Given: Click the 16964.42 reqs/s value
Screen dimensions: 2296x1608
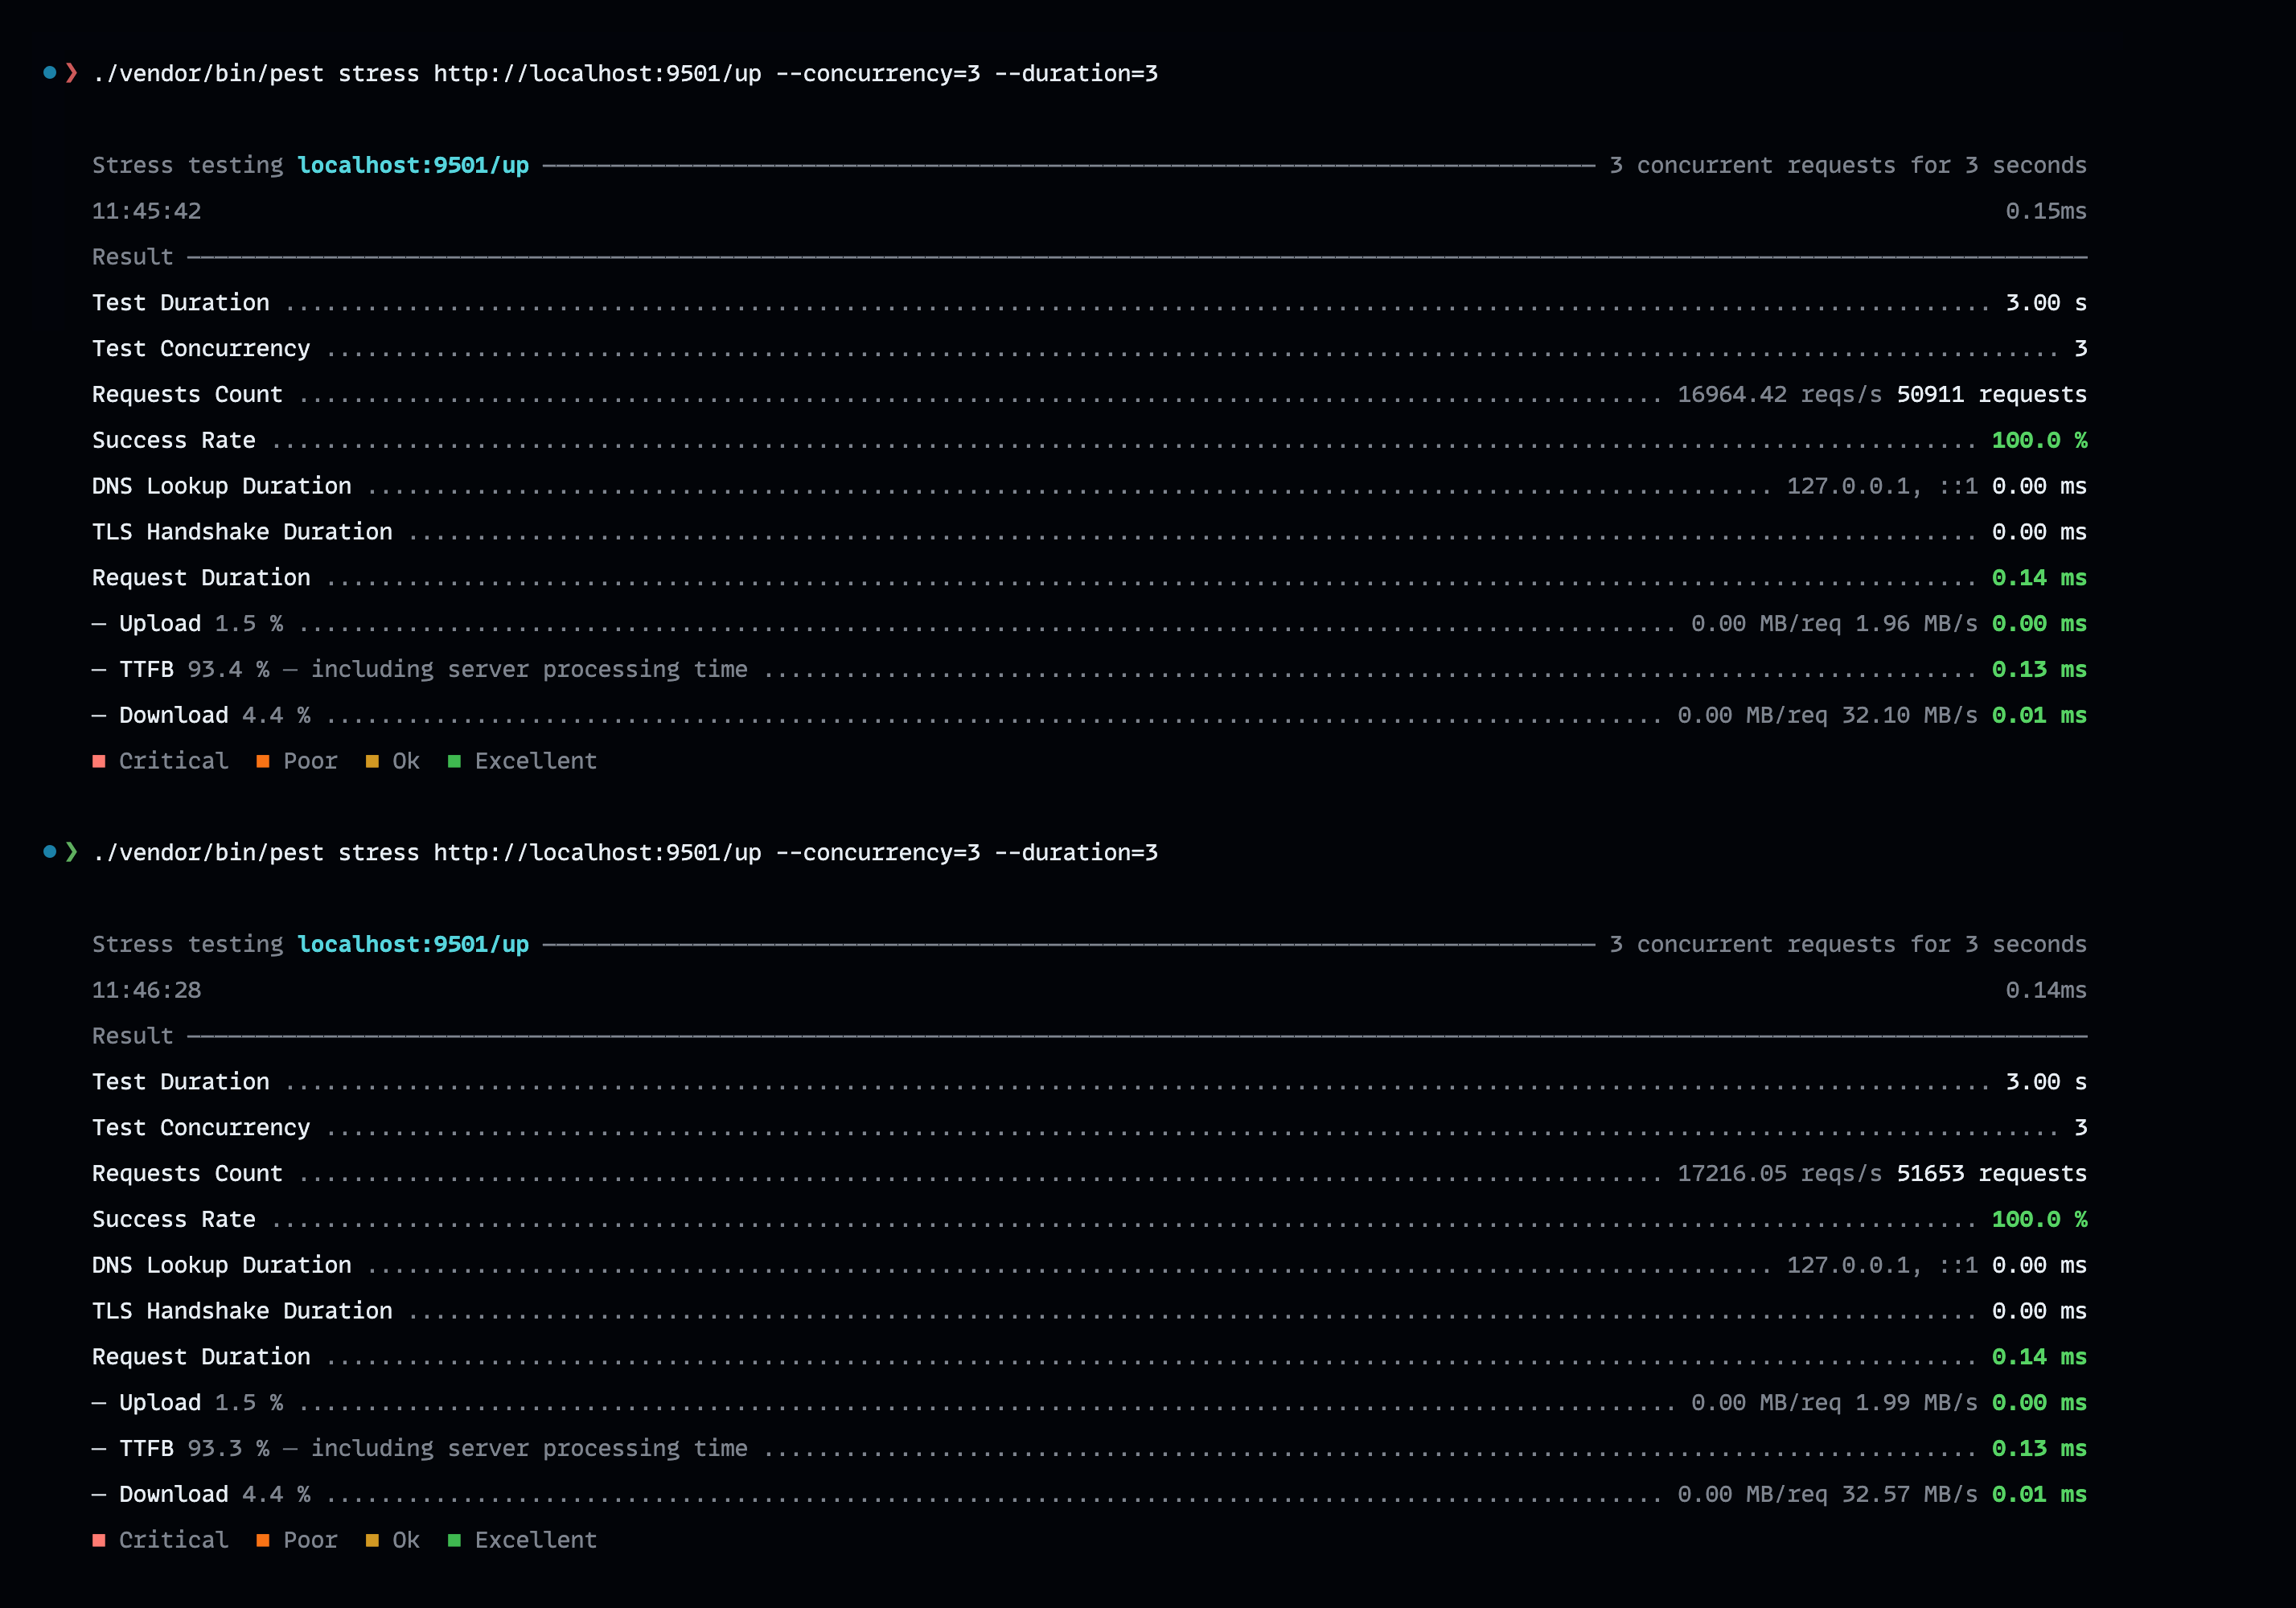Looking at the screenshot, I should pyautogui.click(x=1779, y=395).
